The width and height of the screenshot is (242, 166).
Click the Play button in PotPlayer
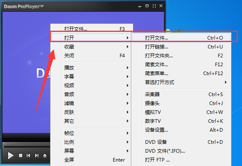(x=11, y=155)
